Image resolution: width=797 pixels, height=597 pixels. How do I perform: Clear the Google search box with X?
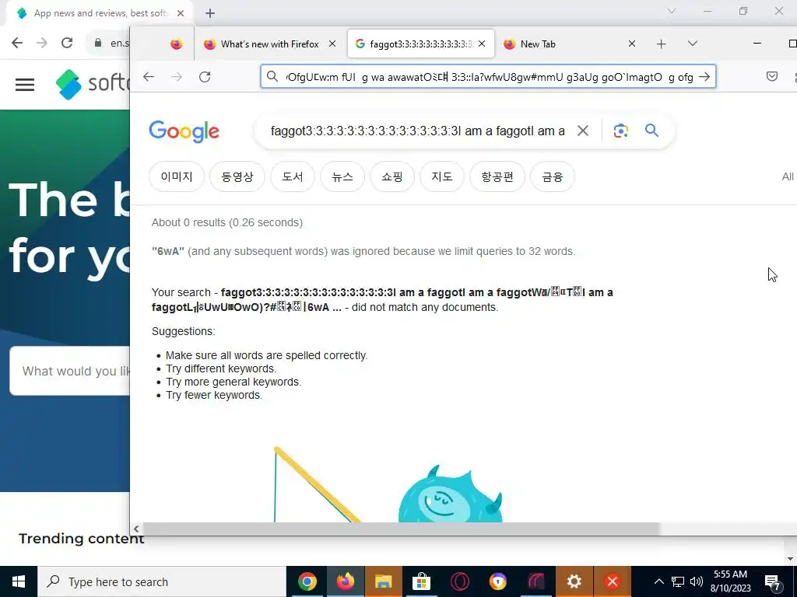(583, 131)
